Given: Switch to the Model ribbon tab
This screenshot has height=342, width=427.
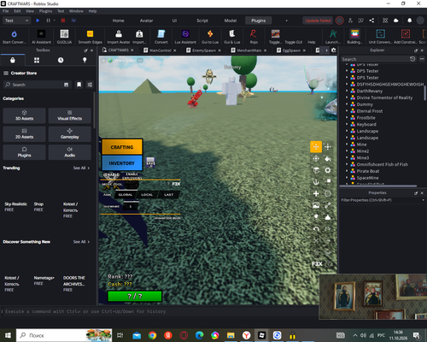Looking at the screenshot, I should [x=231, y=21].
